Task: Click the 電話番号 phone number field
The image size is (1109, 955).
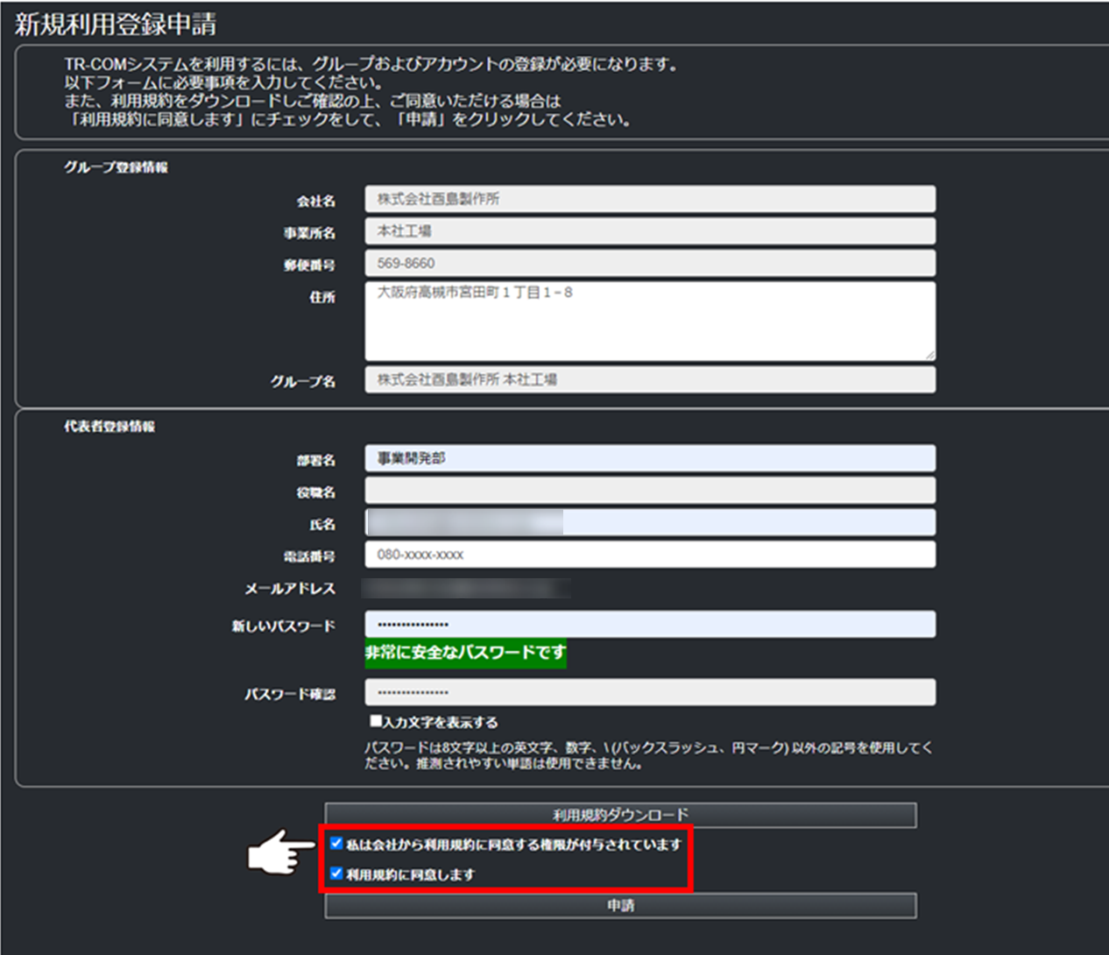Action: click(649, 555)
